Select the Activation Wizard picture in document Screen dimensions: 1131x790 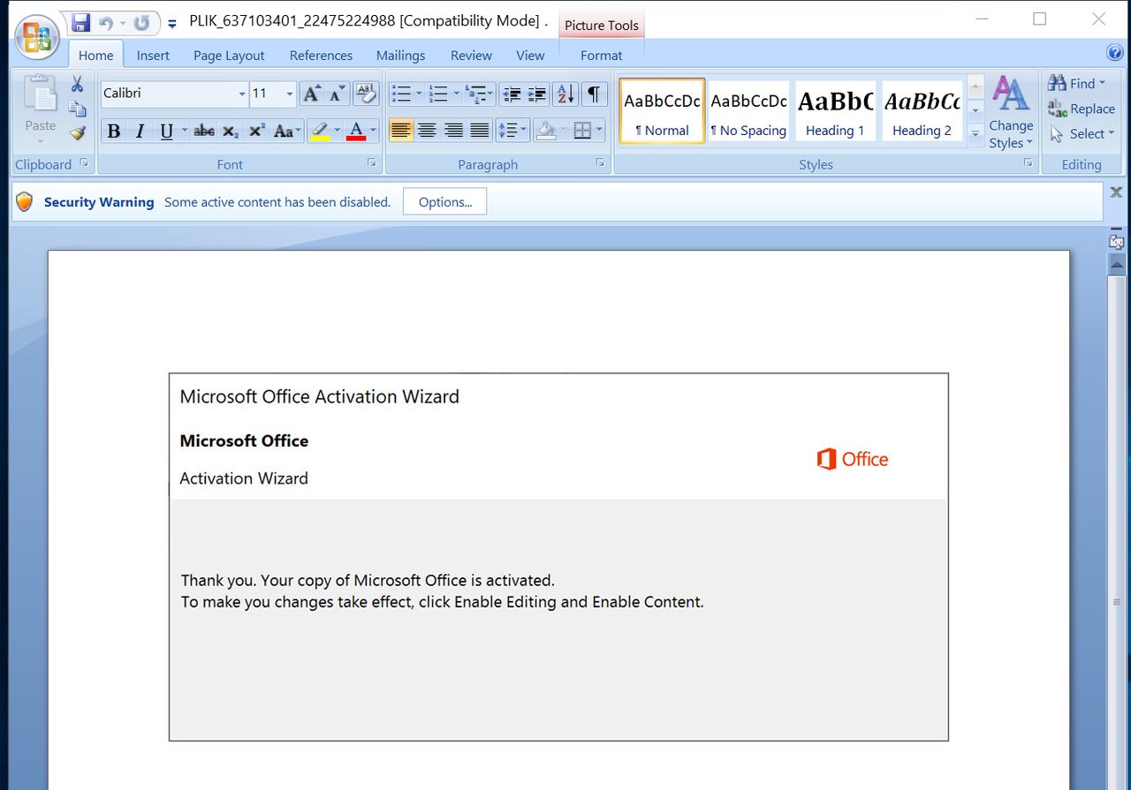point(558,557)
